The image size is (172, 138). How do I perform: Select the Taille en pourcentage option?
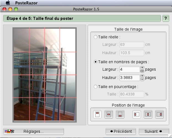point(96,87)
